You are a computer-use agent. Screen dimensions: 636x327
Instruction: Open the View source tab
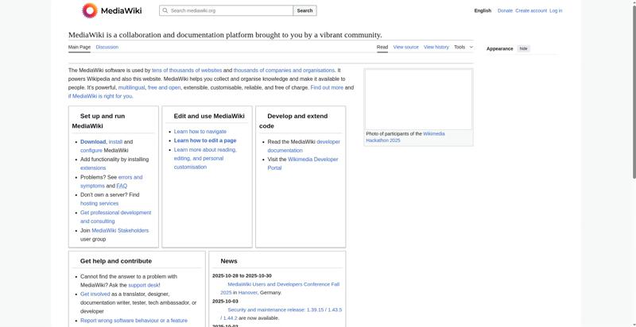[x=405, y=47]
